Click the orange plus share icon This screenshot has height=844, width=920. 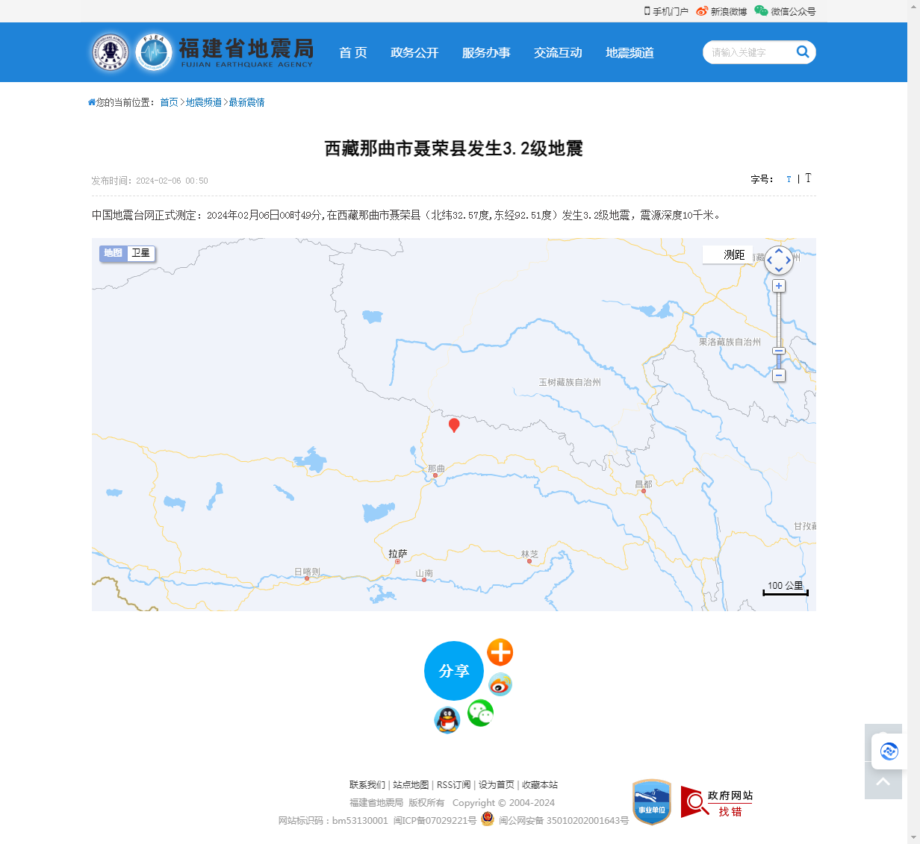(x=500, y=652)
